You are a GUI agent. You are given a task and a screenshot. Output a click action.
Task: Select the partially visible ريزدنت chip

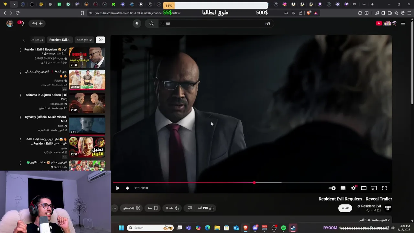[x=37, y=40]
